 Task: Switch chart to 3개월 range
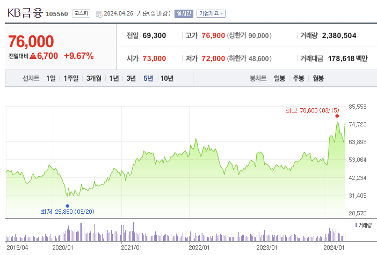[x=94, y=78]
